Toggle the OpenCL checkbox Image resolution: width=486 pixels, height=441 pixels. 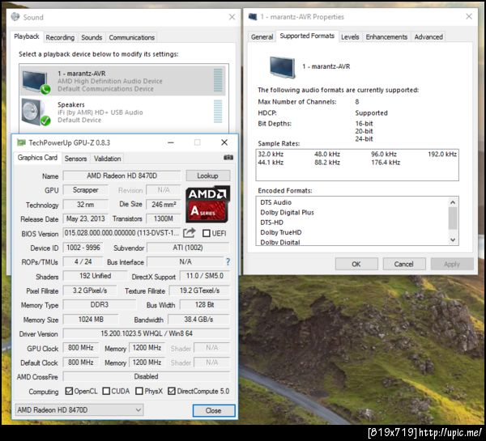coord(69,391)
